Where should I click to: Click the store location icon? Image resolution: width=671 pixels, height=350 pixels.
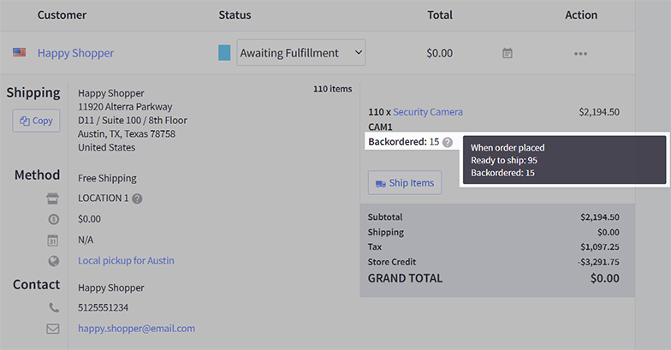(53, 199)
